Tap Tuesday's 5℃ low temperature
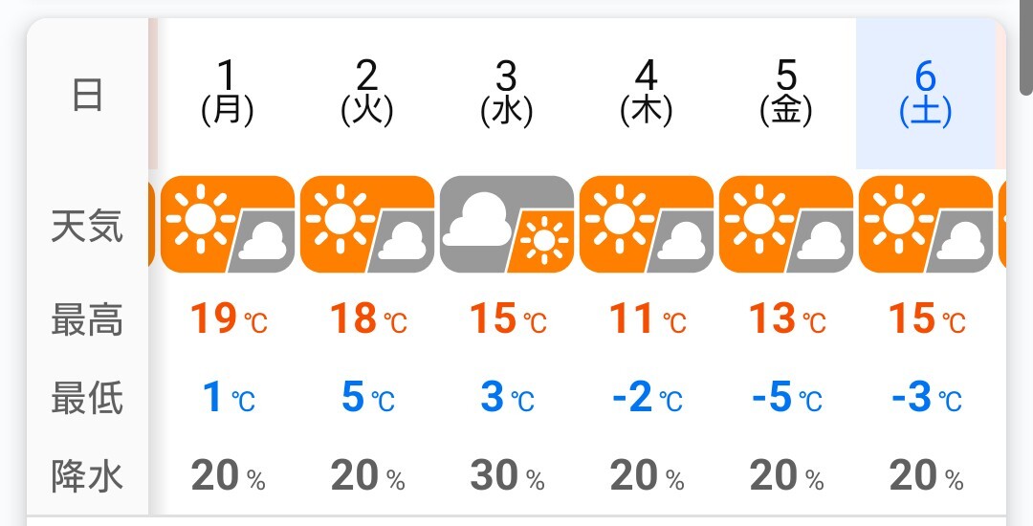Image resolution: width=1033 pixels, height=526 pixels. (x=367, y=397)
